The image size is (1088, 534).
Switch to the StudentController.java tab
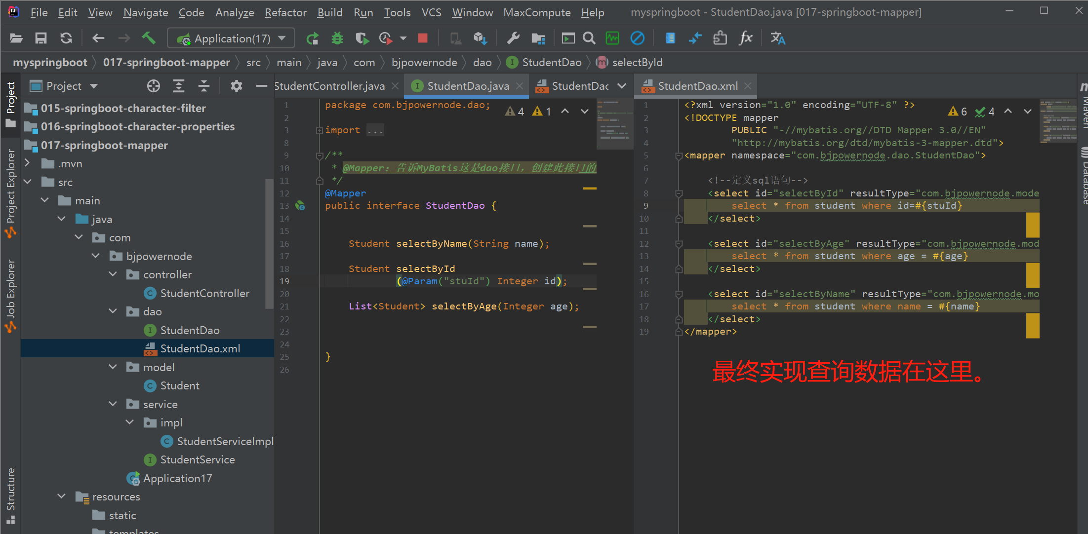tap(329, 86)
